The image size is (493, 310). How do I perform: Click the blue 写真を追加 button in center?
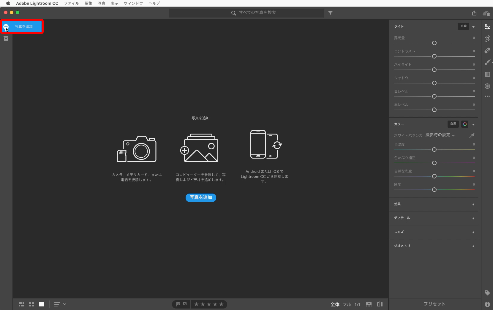[201, 198]
